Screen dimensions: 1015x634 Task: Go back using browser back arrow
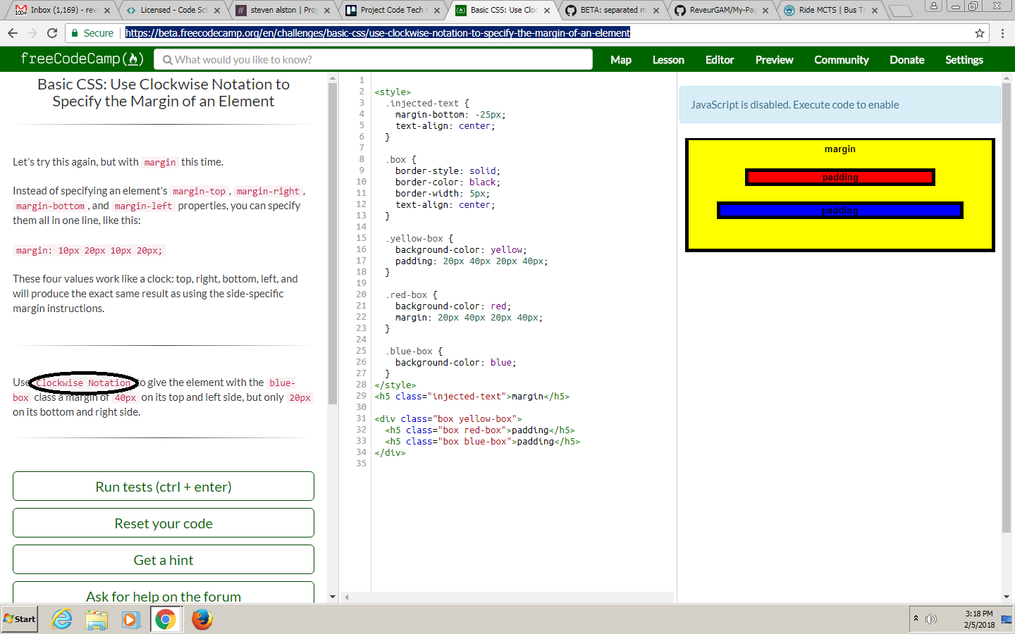13,33
